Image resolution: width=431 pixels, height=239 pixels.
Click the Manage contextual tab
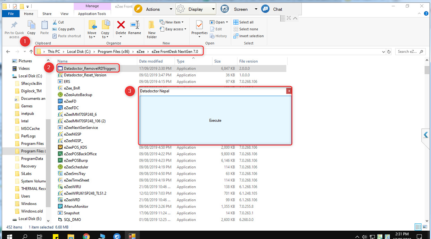[x=92, y=6]
